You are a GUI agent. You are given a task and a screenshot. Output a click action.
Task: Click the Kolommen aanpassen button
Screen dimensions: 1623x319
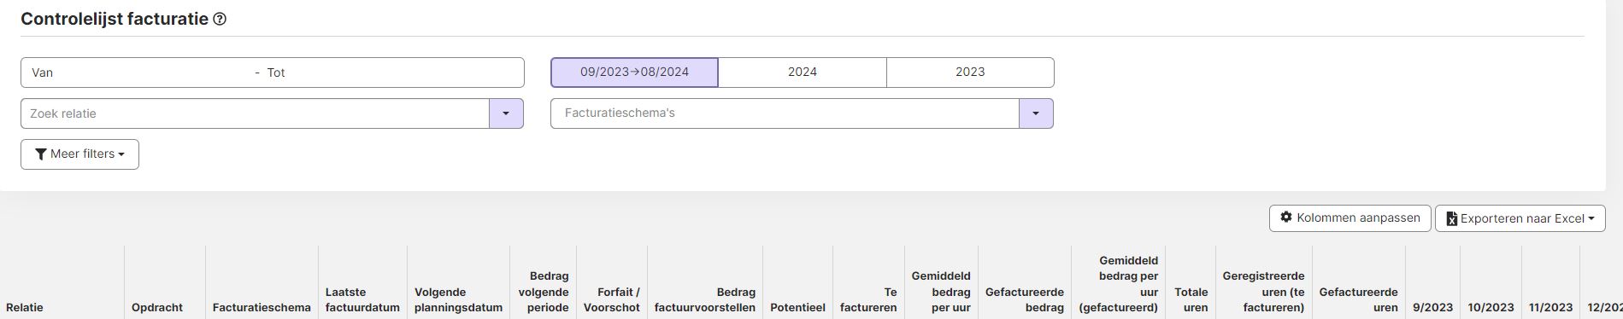(x=1350, y=218)
